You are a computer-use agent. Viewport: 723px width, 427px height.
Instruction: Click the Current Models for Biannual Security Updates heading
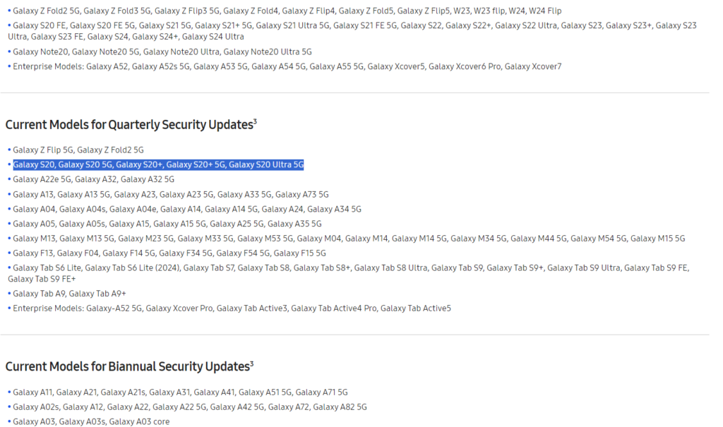[x=130, y=366]
